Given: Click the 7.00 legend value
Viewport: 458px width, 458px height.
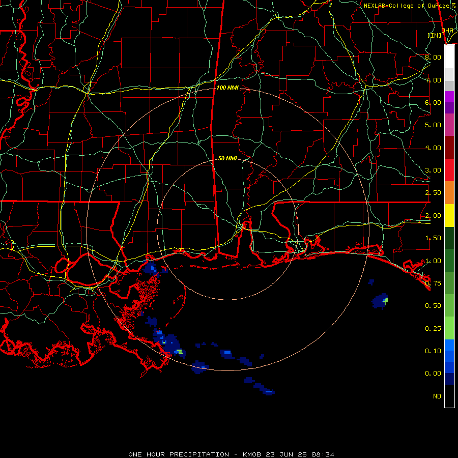Looking at the screenshot, I should point(433,80).
